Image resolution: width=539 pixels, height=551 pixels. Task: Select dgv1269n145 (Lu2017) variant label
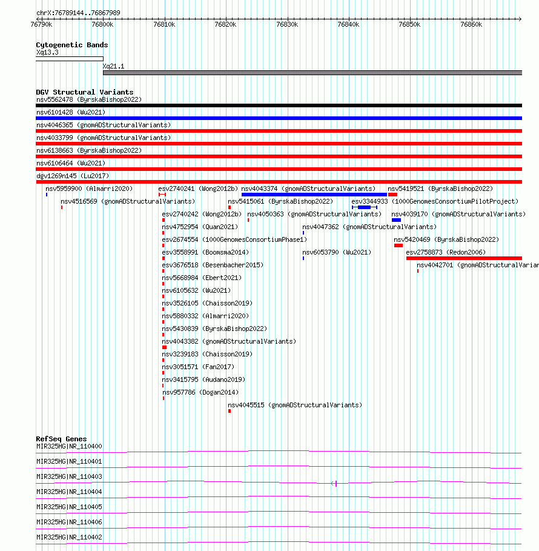(x=73, y=176)
